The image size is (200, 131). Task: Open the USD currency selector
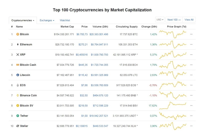(160, 20)
